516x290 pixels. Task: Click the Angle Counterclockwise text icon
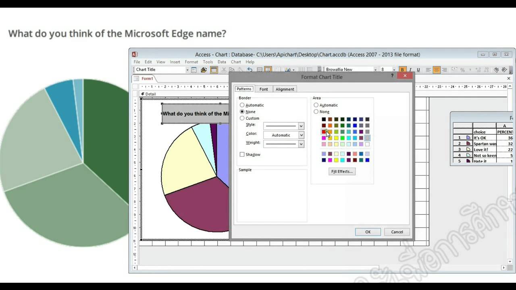(504, 70)
